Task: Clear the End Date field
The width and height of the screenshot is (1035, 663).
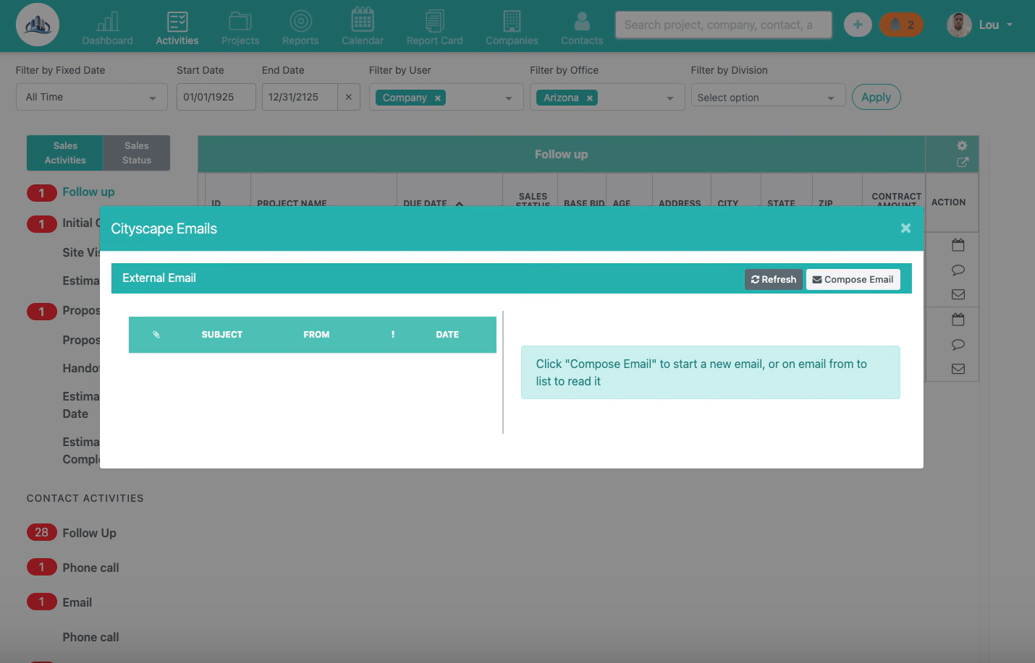Action: [348, 97]
